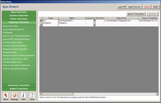Open the Help question mark icon
Image resolution: width=161 pixels, height=103 pixels.
(32, 95)
